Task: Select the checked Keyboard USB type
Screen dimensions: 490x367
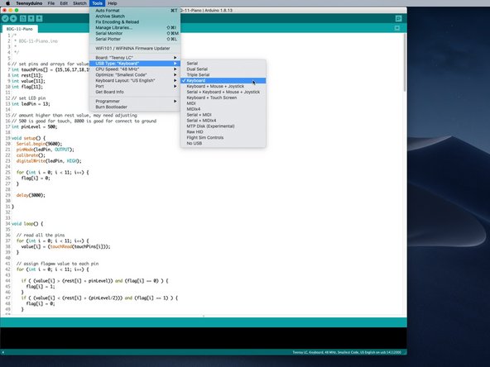Action: click(x=223, y=80)
